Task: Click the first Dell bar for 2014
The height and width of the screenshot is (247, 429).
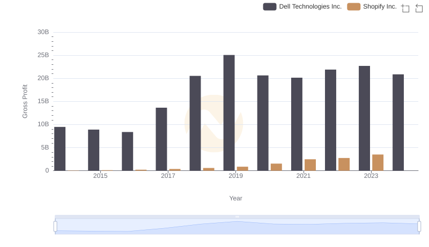Action: tap(60, 149)
